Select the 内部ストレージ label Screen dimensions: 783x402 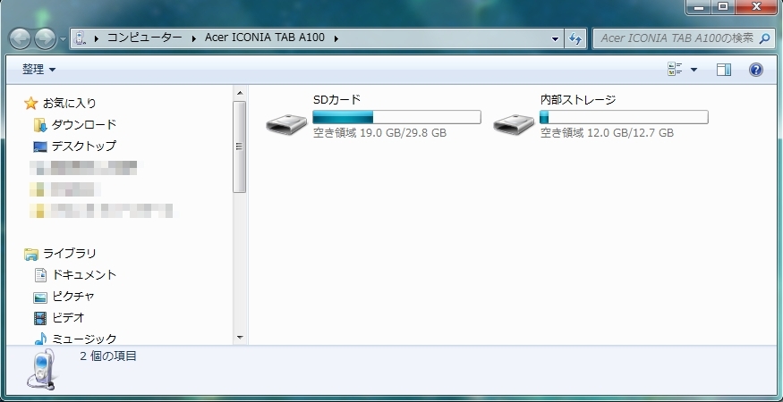tap(578, 100)
